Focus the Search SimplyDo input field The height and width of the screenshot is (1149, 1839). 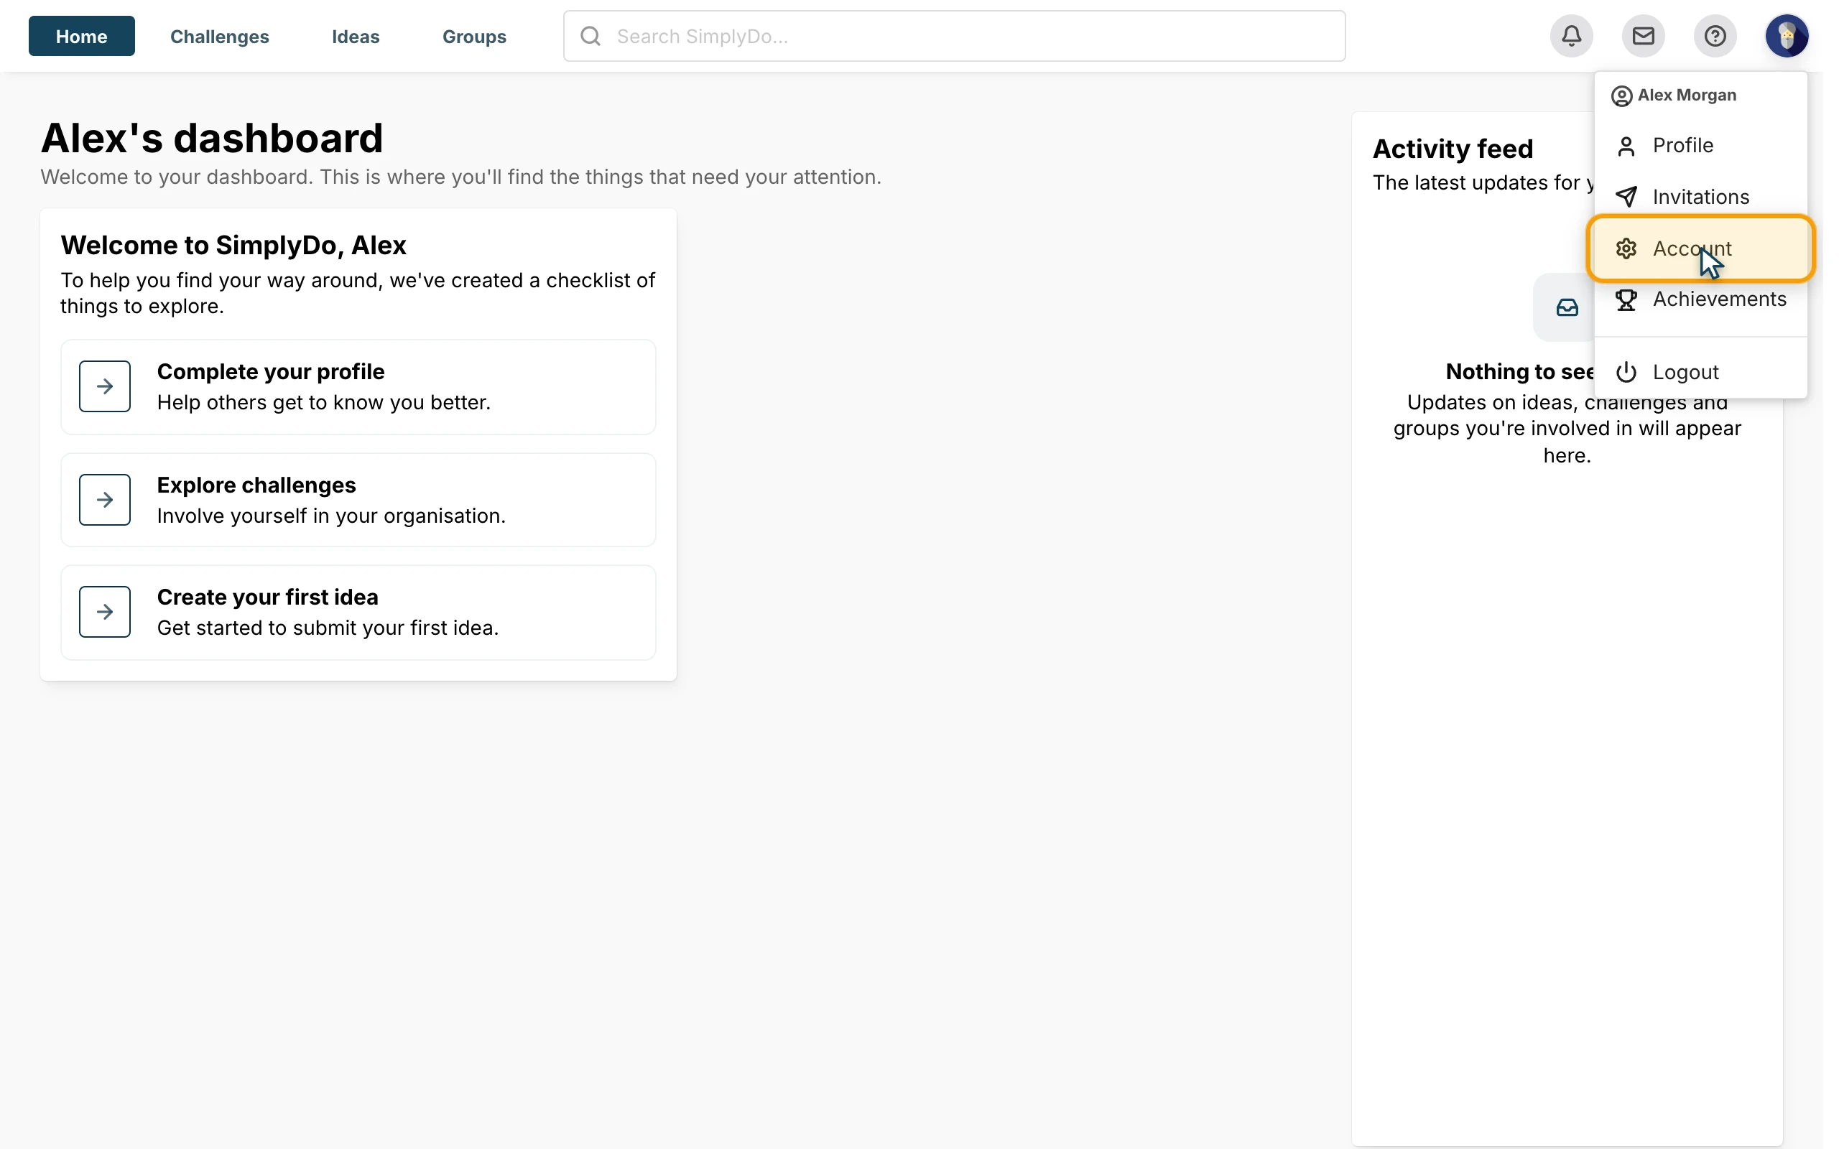(955, 36)
